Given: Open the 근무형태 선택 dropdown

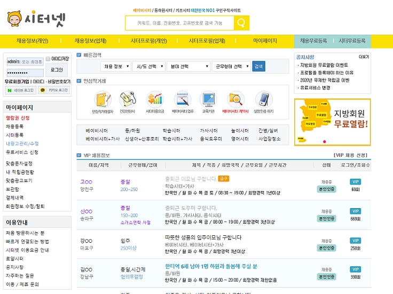Looking at the screenshot, I should (x=231, y=66).
